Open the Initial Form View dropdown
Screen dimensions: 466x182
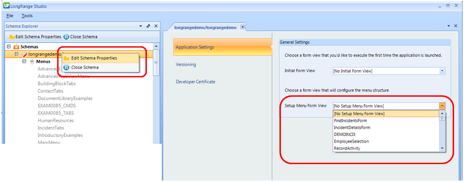point(442,71)
